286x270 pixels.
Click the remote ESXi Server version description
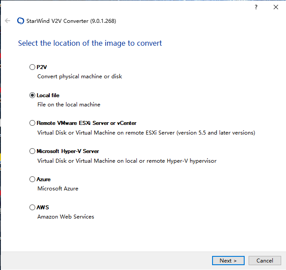coord(146,133)
